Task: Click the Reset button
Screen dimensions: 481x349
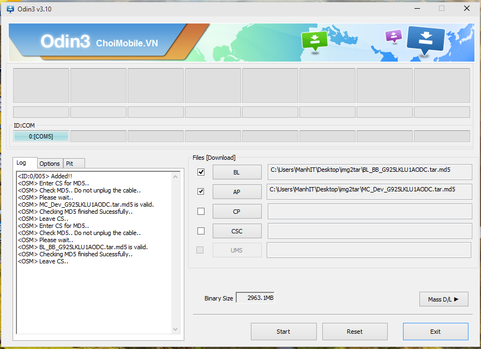Action: [x=354, y=332]
